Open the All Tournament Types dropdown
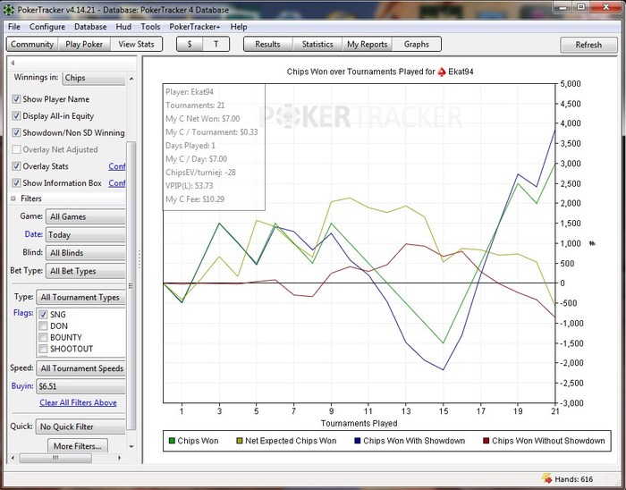The height and width of the screenshot is (490, 626). pyautogui.click(x=81, y=297)
